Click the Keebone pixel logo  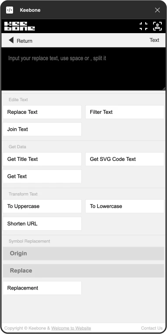point(20,26)
